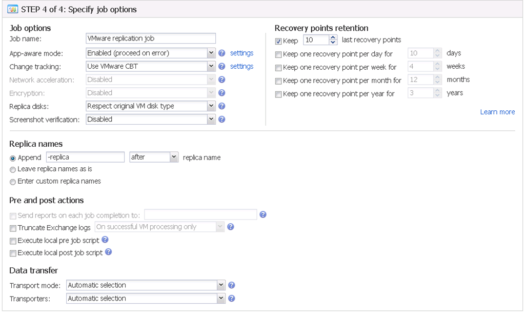Open Transporters dropdown
The width and height of the screenshot is (525, 315).
click(221, 298)
